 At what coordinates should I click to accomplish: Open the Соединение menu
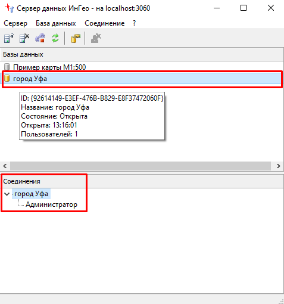[x=105, y=23]
